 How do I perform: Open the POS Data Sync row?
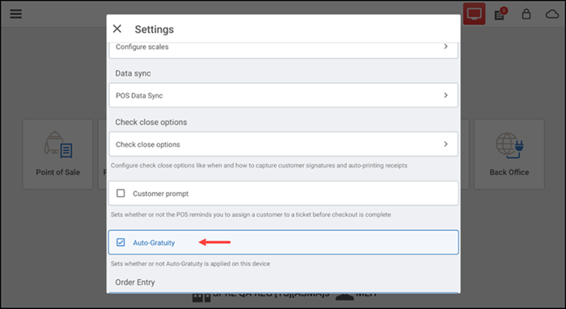tap(283, 95)
